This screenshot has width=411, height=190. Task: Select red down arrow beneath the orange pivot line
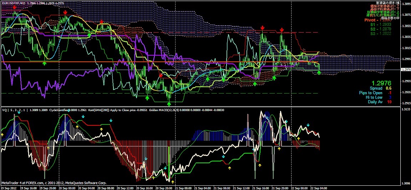tap(161, 75)
